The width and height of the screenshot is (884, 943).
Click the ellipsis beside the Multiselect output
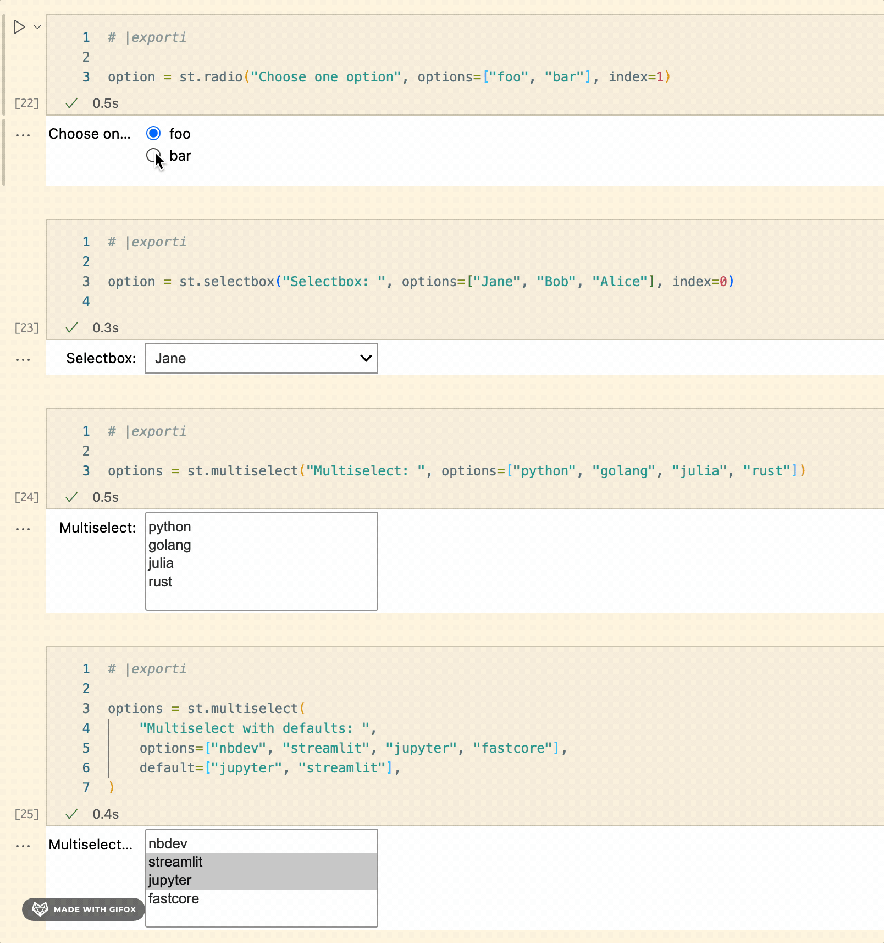pos(23,528)
